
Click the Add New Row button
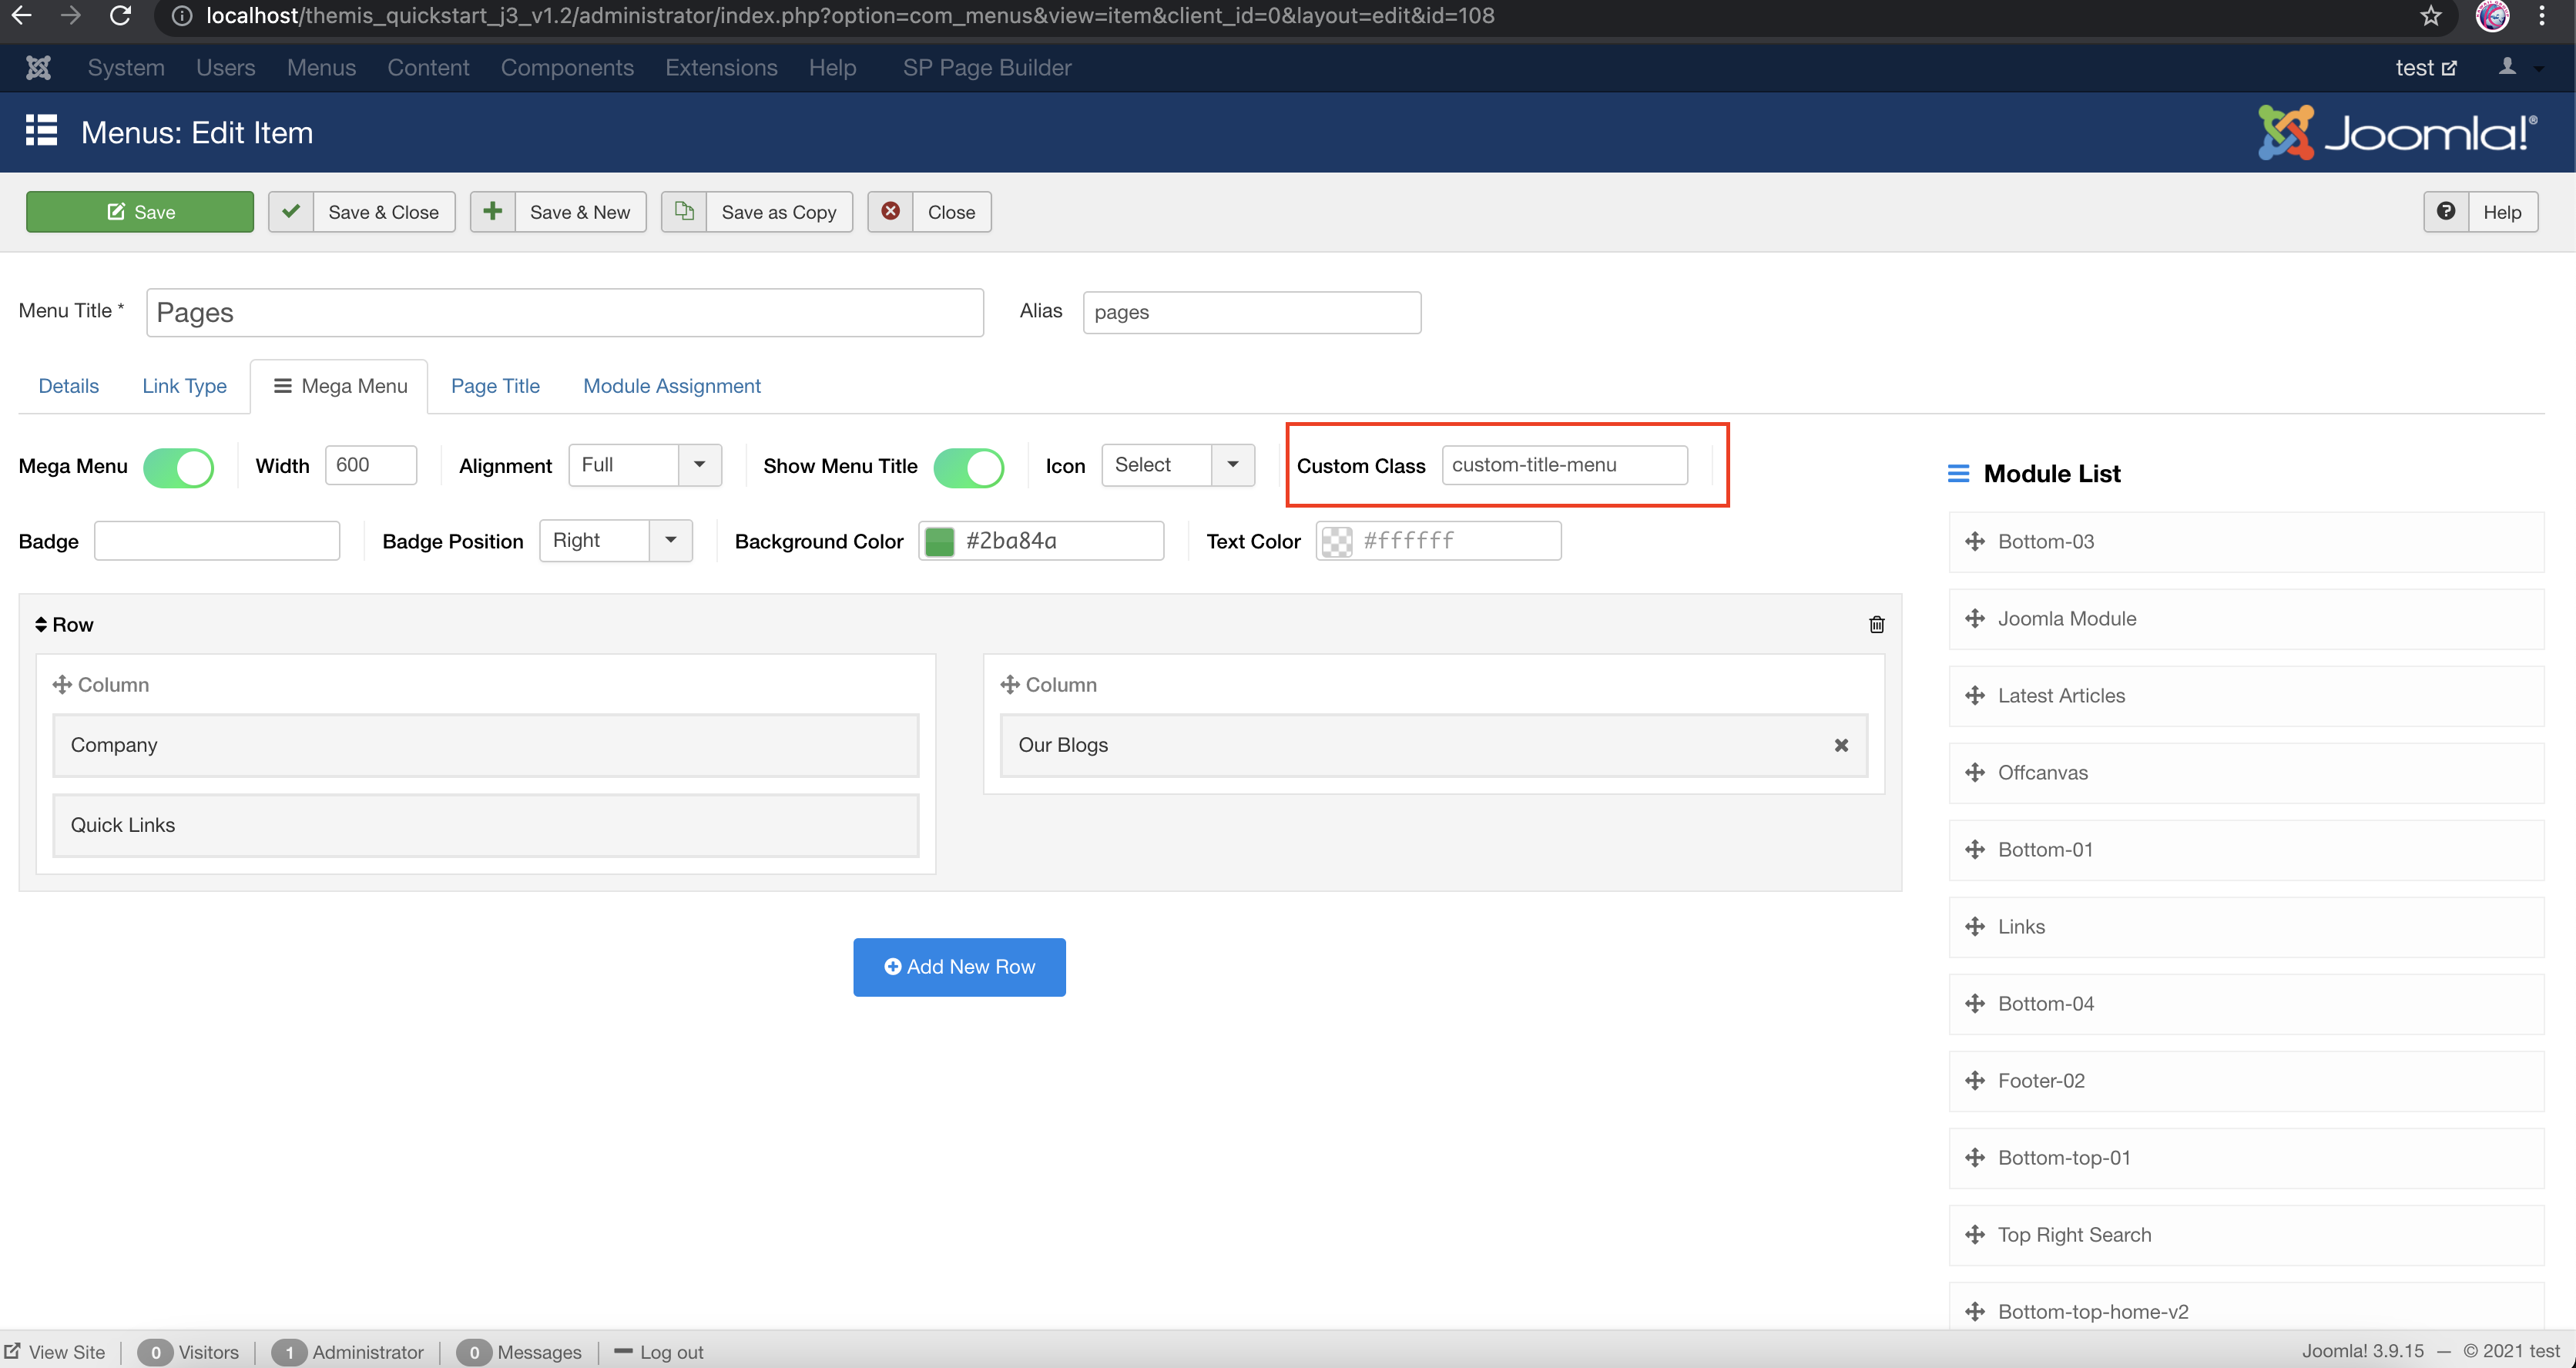(x=958, y=966)
